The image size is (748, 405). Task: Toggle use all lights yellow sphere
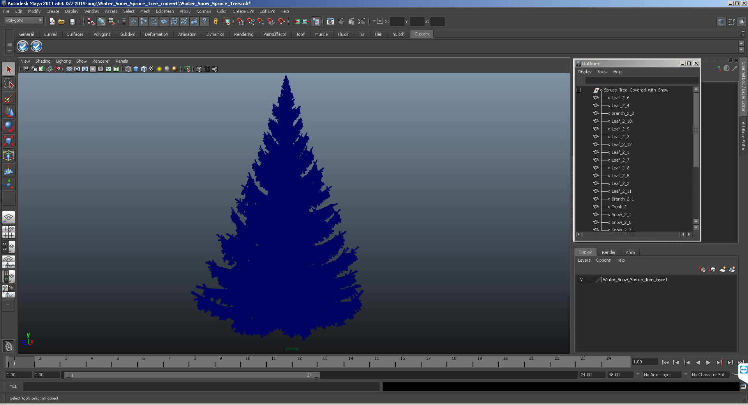pyautogui.click(x=159, y=69)
